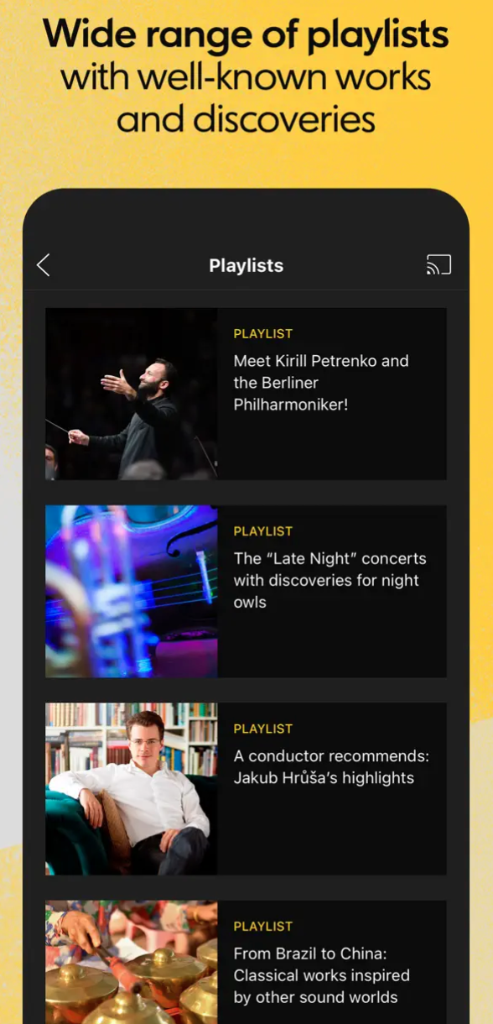Image resolution: width=493 pixels, height=1024 pixels.
Task: Select the blurred violin Late Night thumbnail
Action: click(132, 591)
